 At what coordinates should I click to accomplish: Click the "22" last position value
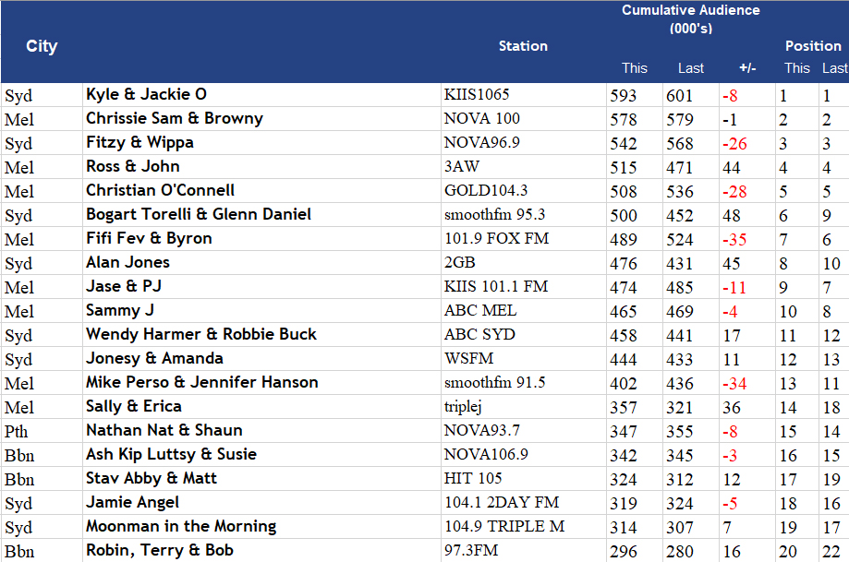(x=831, y=552)
